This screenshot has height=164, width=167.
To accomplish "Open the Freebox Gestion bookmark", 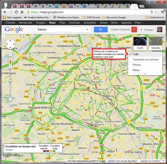I will tap(37, 18).
